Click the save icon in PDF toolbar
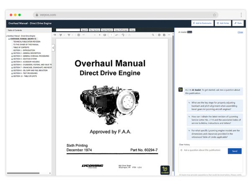This screenshot has height=188, width=251. [164, 35]
